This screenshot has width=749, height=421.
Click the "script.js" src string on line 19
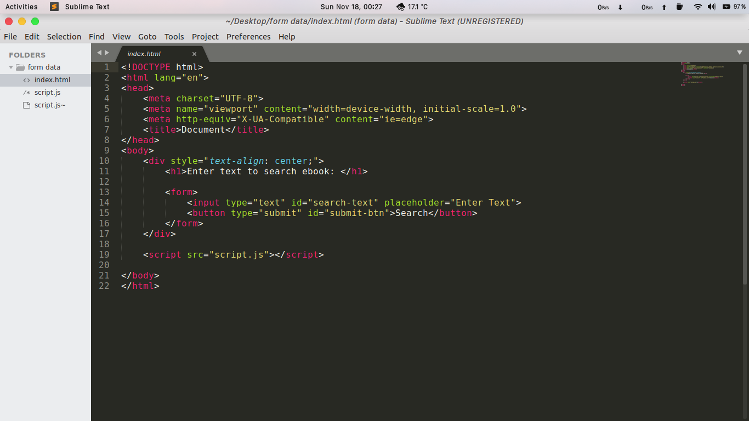point(239,254)
